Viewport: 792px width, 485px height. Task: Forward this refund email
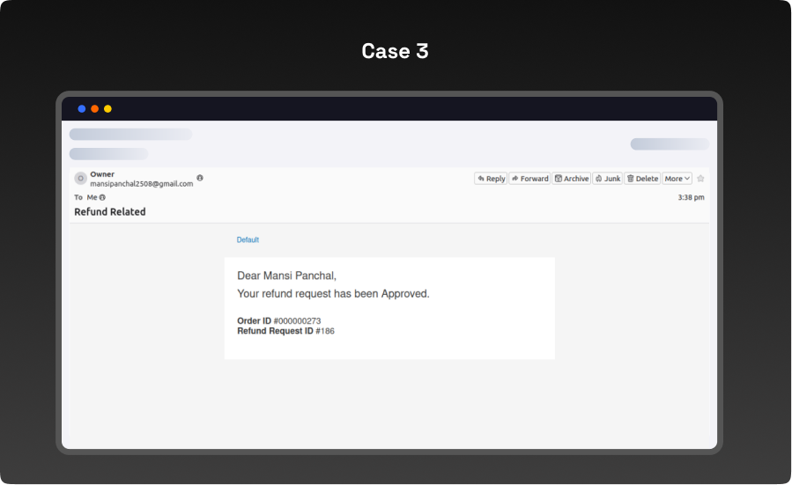529,179
